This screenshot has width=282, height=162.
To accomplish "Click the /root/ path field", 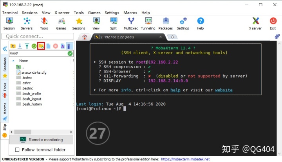I will coord(38,53).
